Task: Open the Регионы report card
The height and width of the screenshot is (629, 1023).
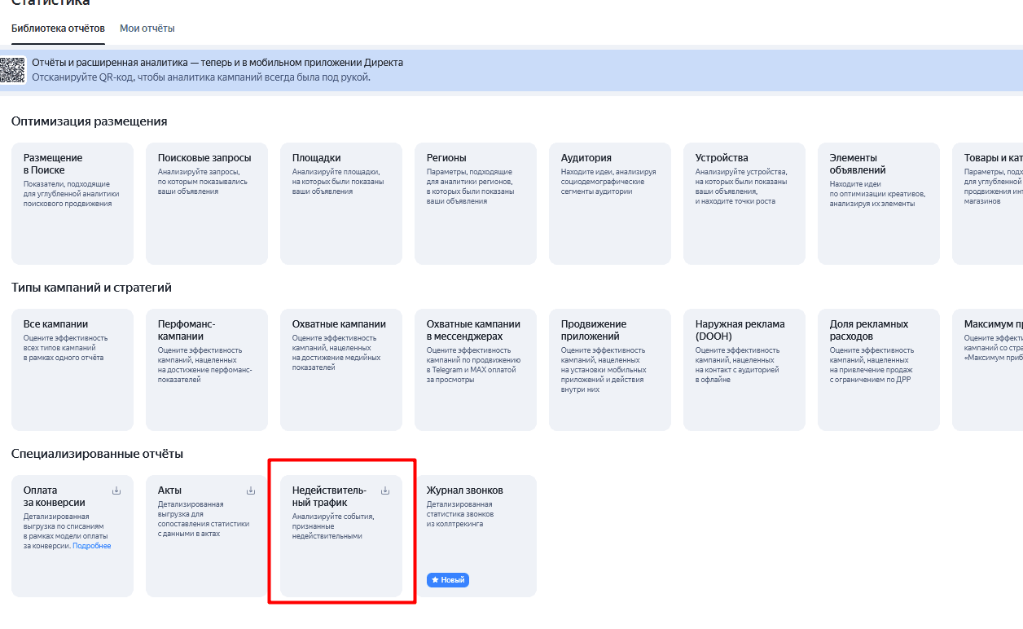Action: click(476, 204)
